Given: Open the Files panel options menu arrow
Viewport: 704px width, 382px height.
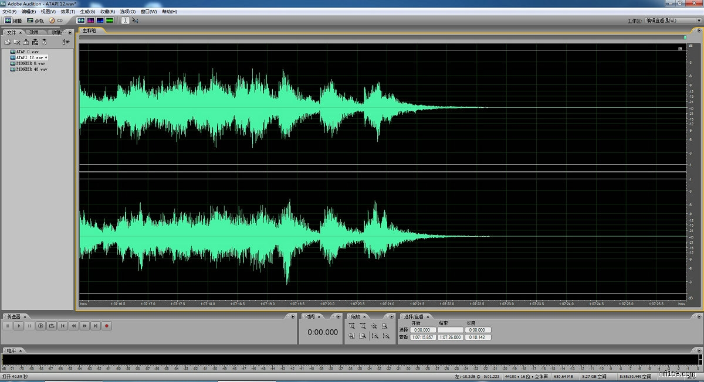Looking at the screenshot, I should click(70, 32).
